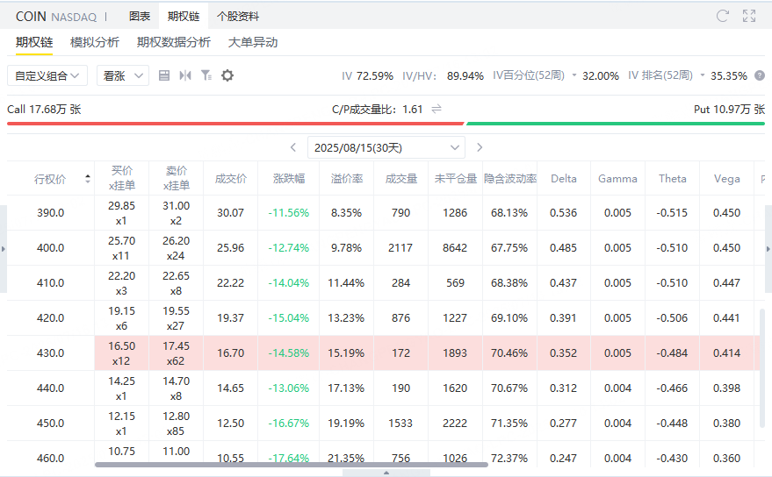Viewport: 772px width, 477px height.
Task: Click the IV 72.59% value
Action: tap(375, 75)
